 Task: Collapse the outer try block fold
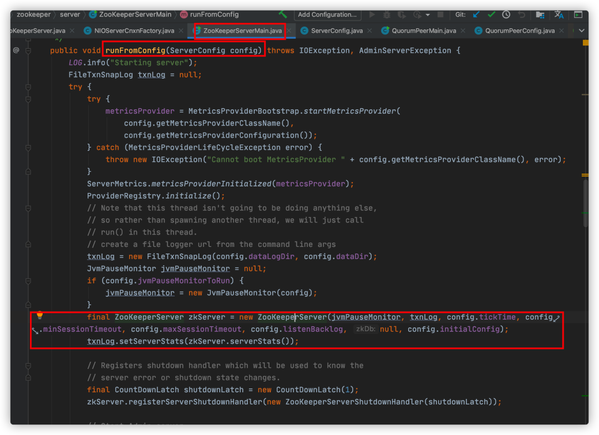click(x=28, y=87)
